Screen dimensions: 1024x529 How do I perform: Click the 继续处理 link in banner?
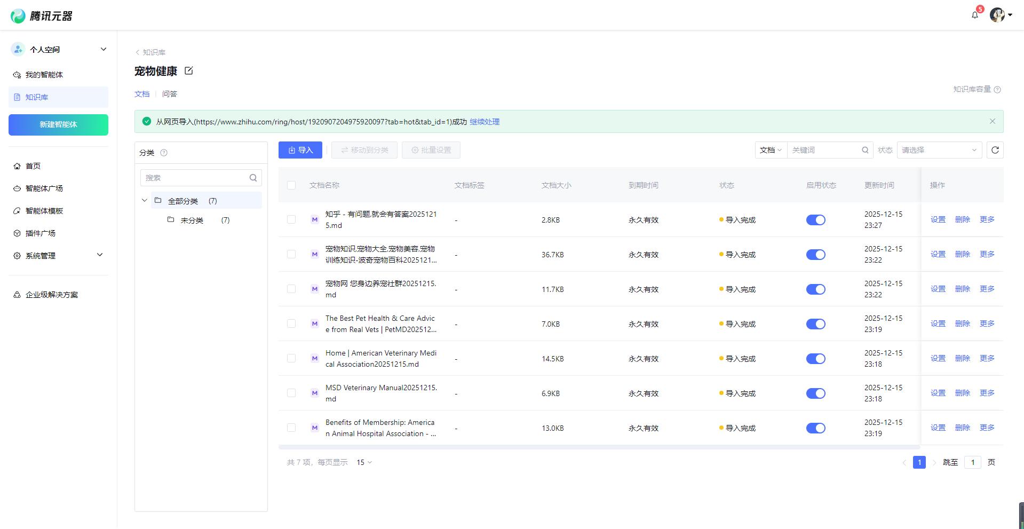click(484, 122)
